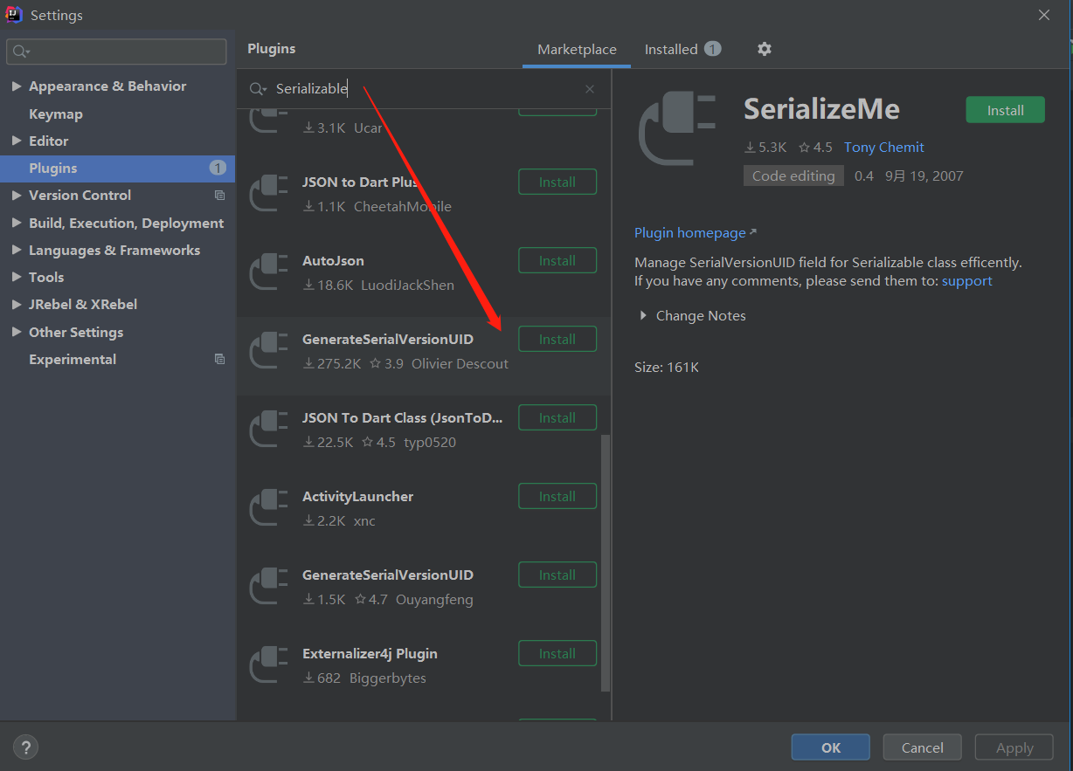The image size is (1073, 771).
Task: Install JSON To Dart Class plugin
Action: tap(557, 417)
